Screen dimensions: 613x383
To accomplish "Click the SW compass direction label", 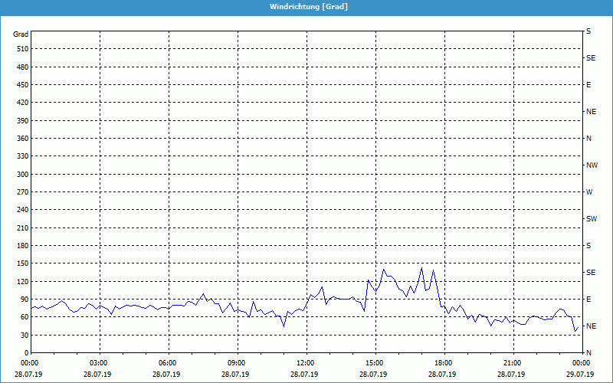I will click(592, 219).
